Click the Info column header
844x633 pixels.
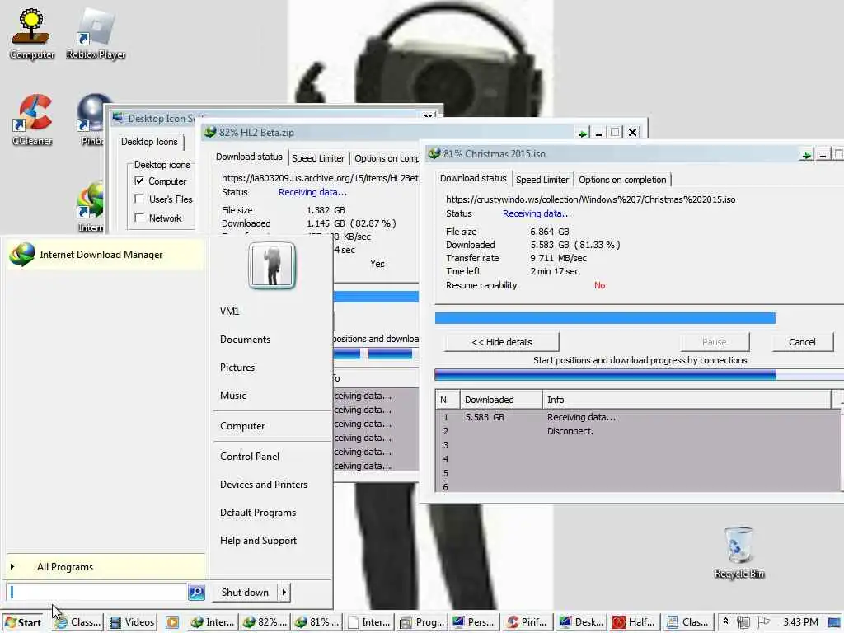pyautogui.click(x=687, y=400)
